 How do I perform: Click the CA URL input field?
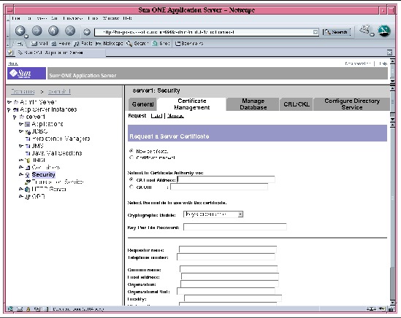219,187
